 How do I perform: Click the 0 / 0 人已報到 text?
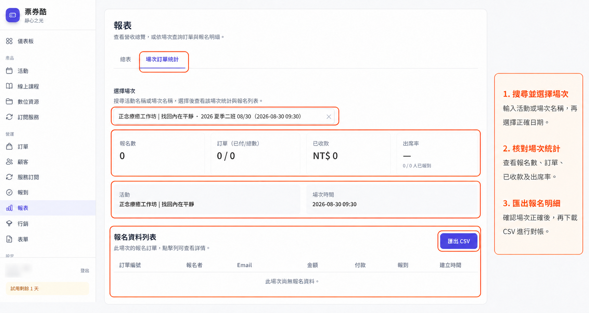pyautogui.click(x=417, y=166)
